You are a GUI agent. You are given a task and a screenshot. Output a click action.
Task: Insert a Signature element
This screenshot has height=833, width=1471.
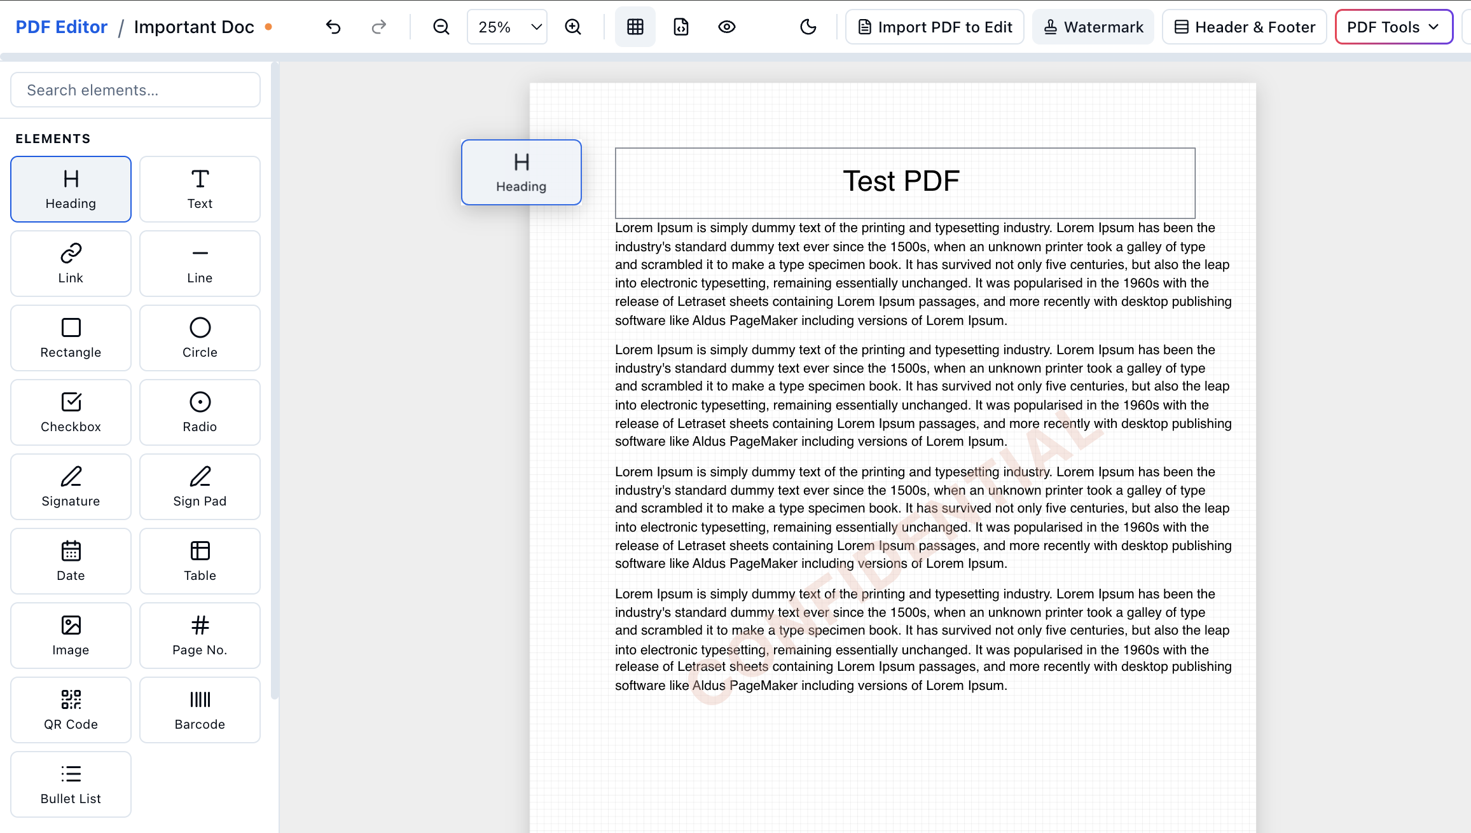click(71, 486)
